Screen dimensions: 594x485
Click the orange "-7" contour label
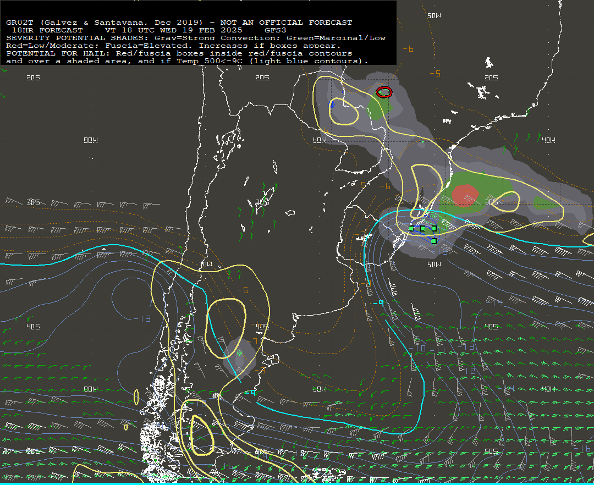pyautogui.click(x=253, y=341)
